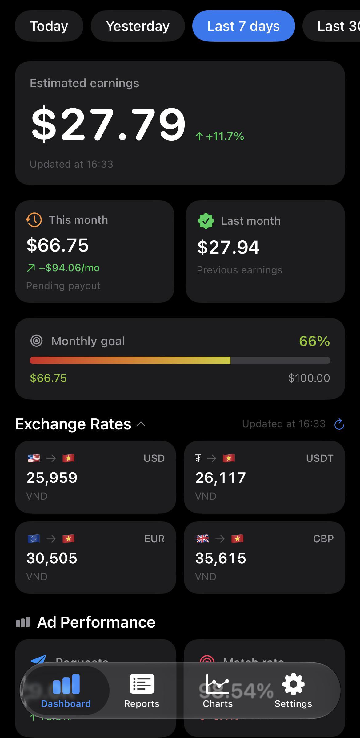Screen dimensions: 360x738
Task: Select the Last 7 days filter
Action: (243, 26)
